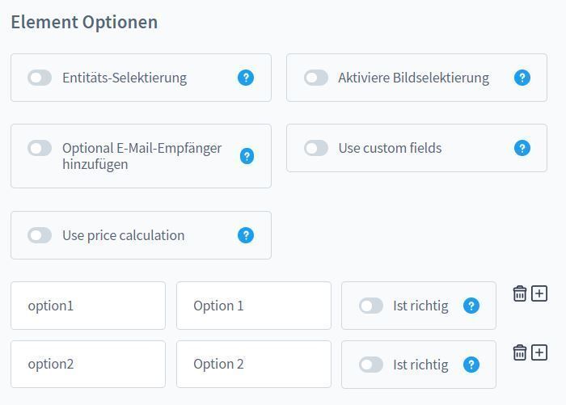Mark Option 2 as Ist richtig
The height and width of the screenshot is (405, 566).
coord(370,365)
